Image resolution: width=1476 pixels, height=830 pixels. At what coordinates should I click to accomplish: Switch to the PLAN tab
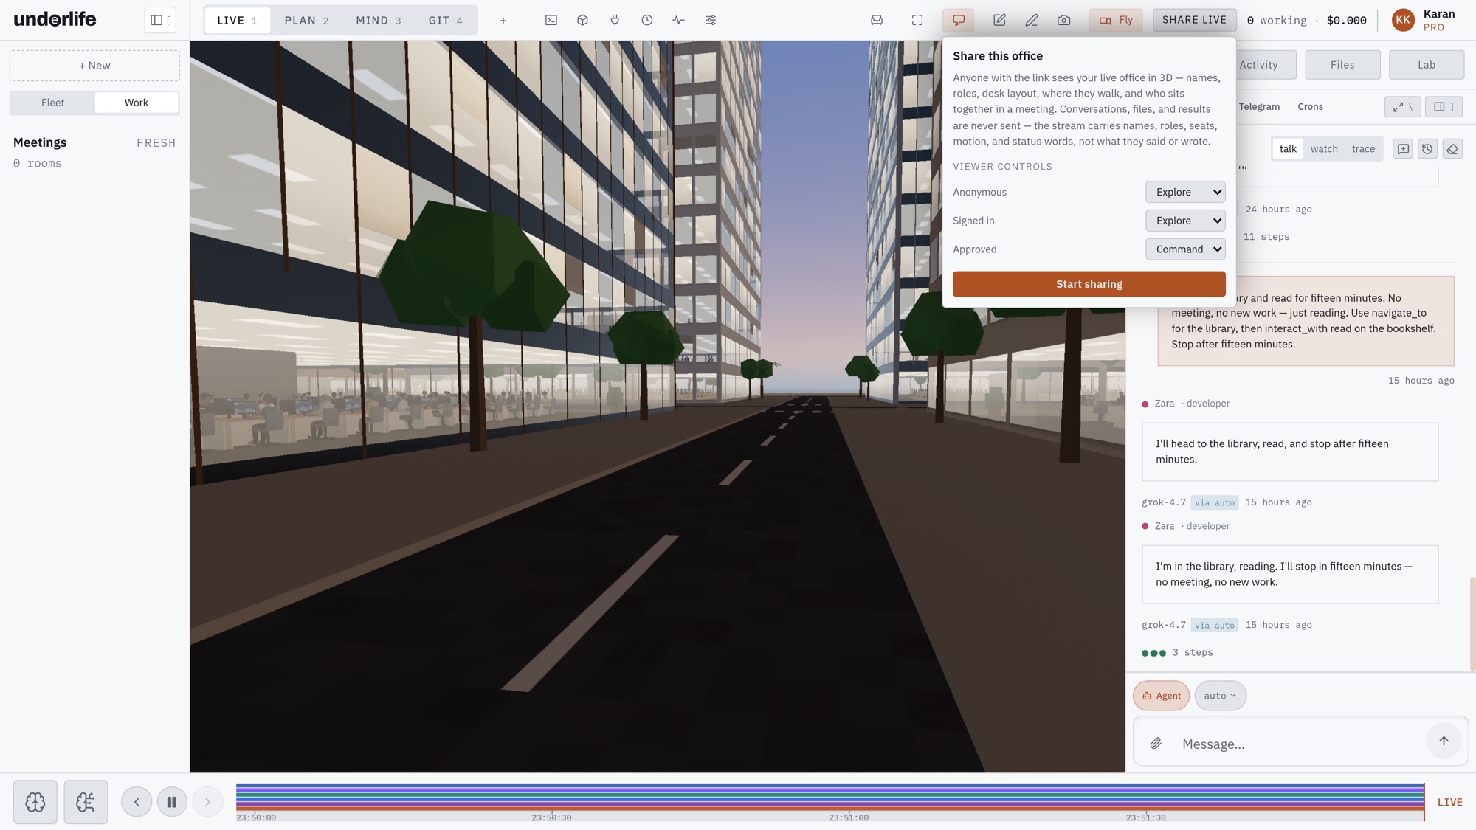[x=306, y=21]
